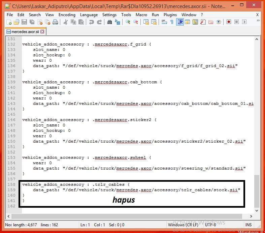Open Find with the binoculars icon
The width and height of the screenshot is (265, 233).
[109, 22]
